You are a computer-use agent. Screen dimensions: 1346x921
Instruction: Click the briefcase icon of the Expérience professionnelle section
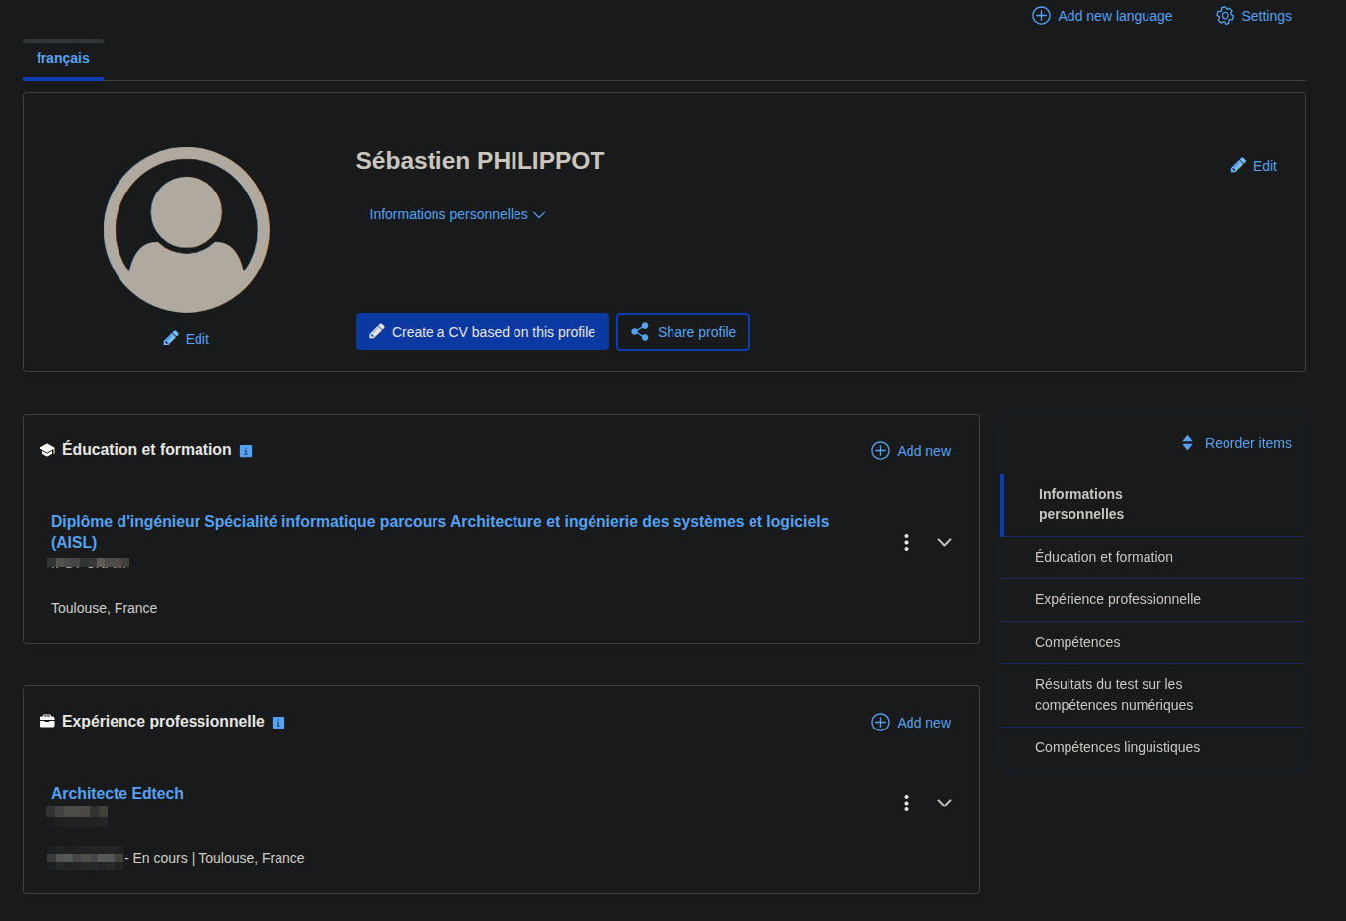click(47, 722)
